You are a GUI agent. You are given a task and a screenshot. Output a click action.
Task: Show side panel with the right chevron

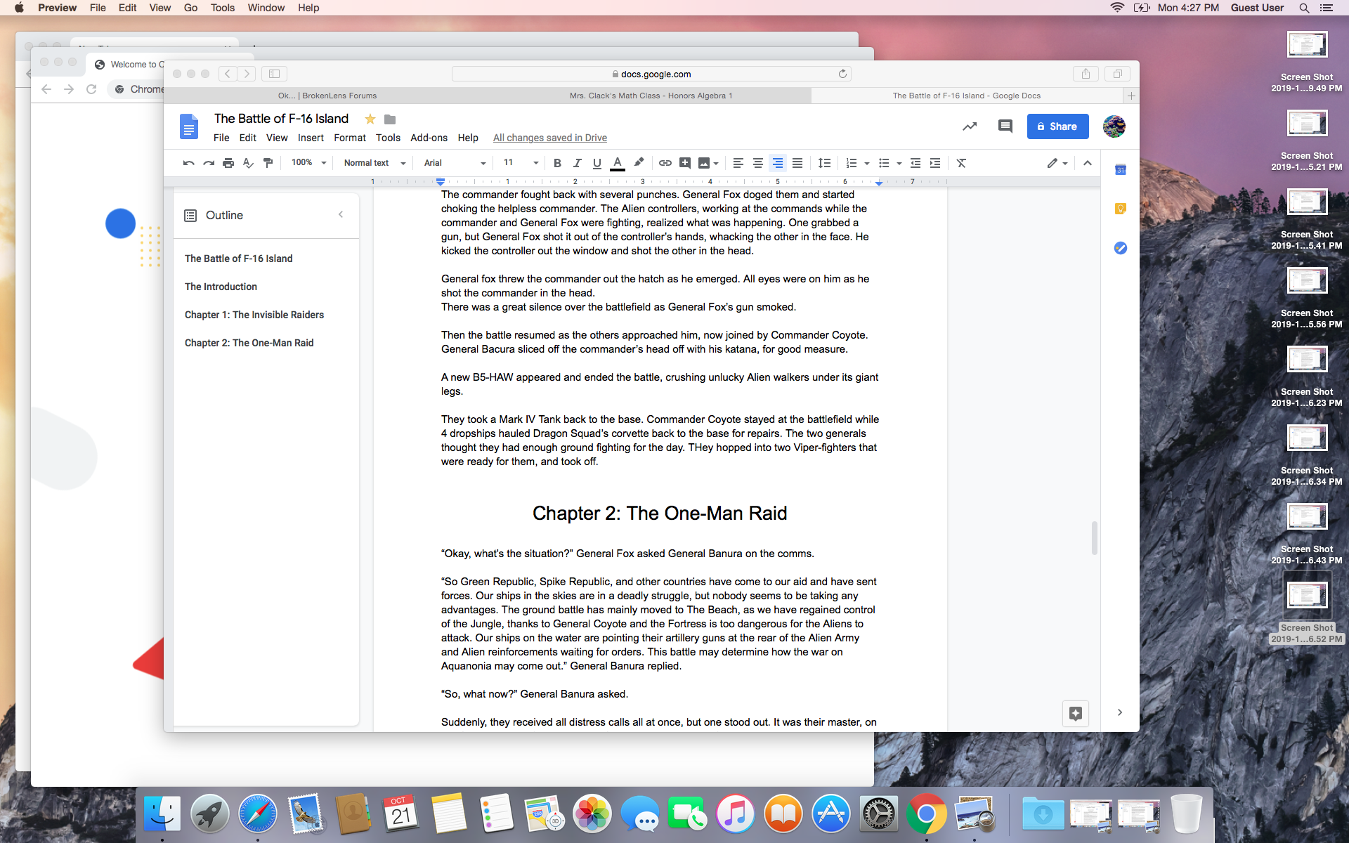point(1120,712)
